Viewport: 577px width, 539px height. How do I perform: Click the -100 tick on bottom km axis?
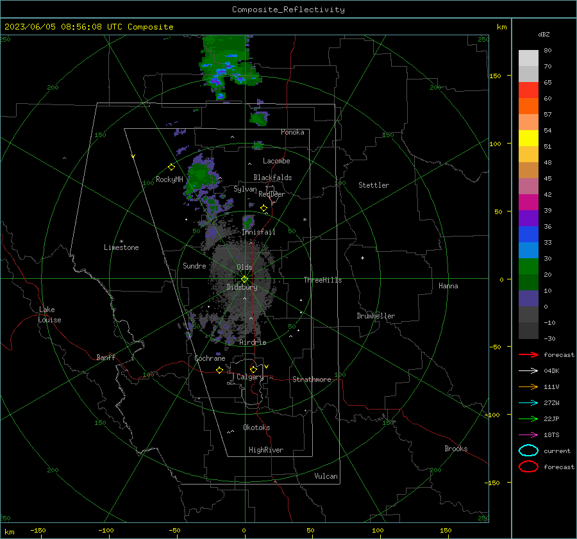[106, 530]
